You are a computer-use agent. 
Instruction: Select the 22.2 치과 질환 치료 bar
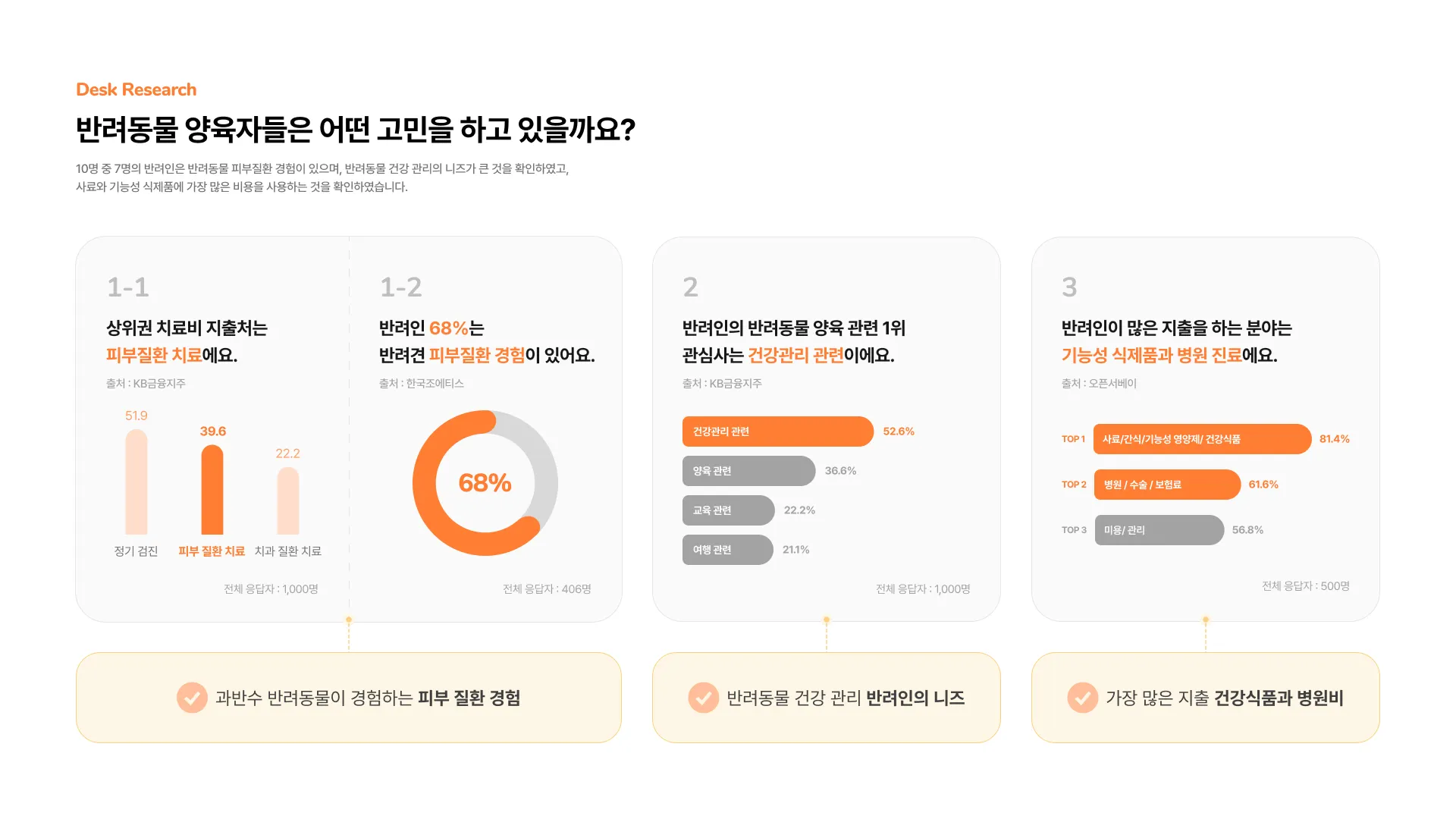[x=288, y=500]
